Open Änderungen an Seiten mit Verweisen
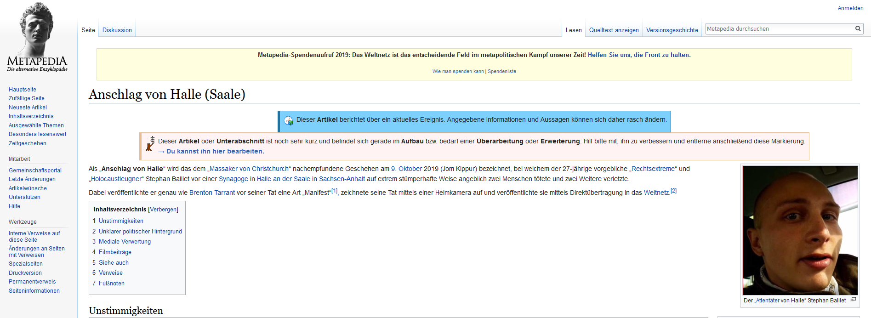The image size is (871, 318). (x=37, y=252)
